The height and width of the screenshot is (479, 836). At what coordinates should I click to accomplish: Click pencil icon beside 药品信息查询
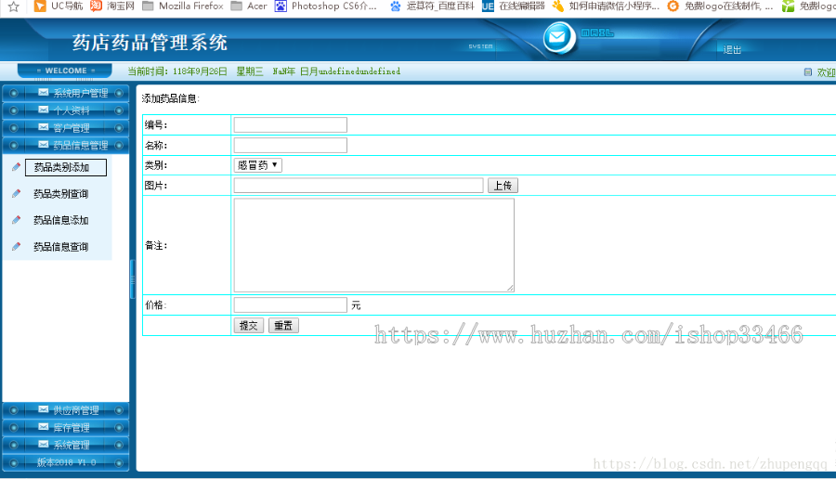tap(17, 246)
